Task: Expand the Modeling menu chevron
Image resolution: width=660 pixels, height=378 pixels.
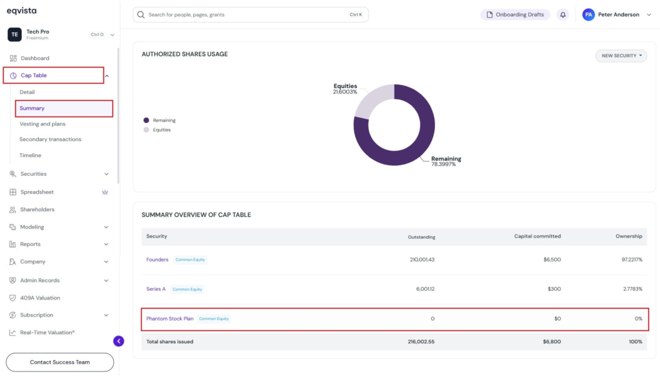Action: click(106, 227)
